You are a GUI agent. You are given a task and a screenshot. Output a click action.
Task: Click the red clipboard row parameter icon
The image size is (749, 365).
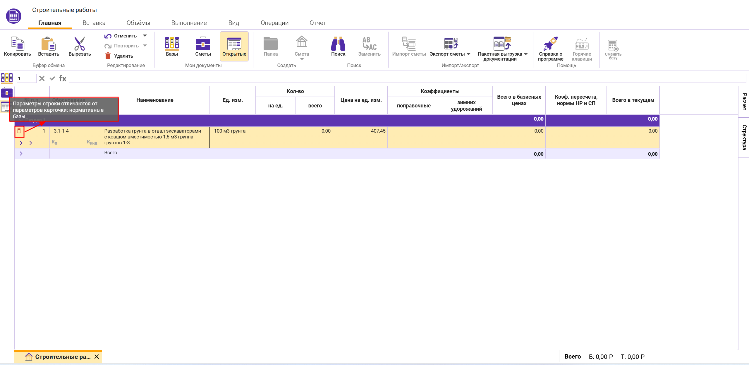[x=19, y=131]
